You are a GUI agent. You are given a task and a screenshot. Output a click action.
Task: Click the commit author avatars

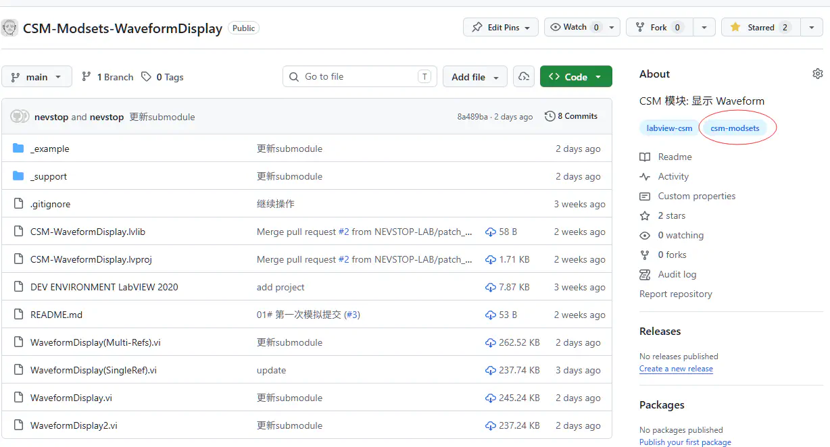coord(20,116)
